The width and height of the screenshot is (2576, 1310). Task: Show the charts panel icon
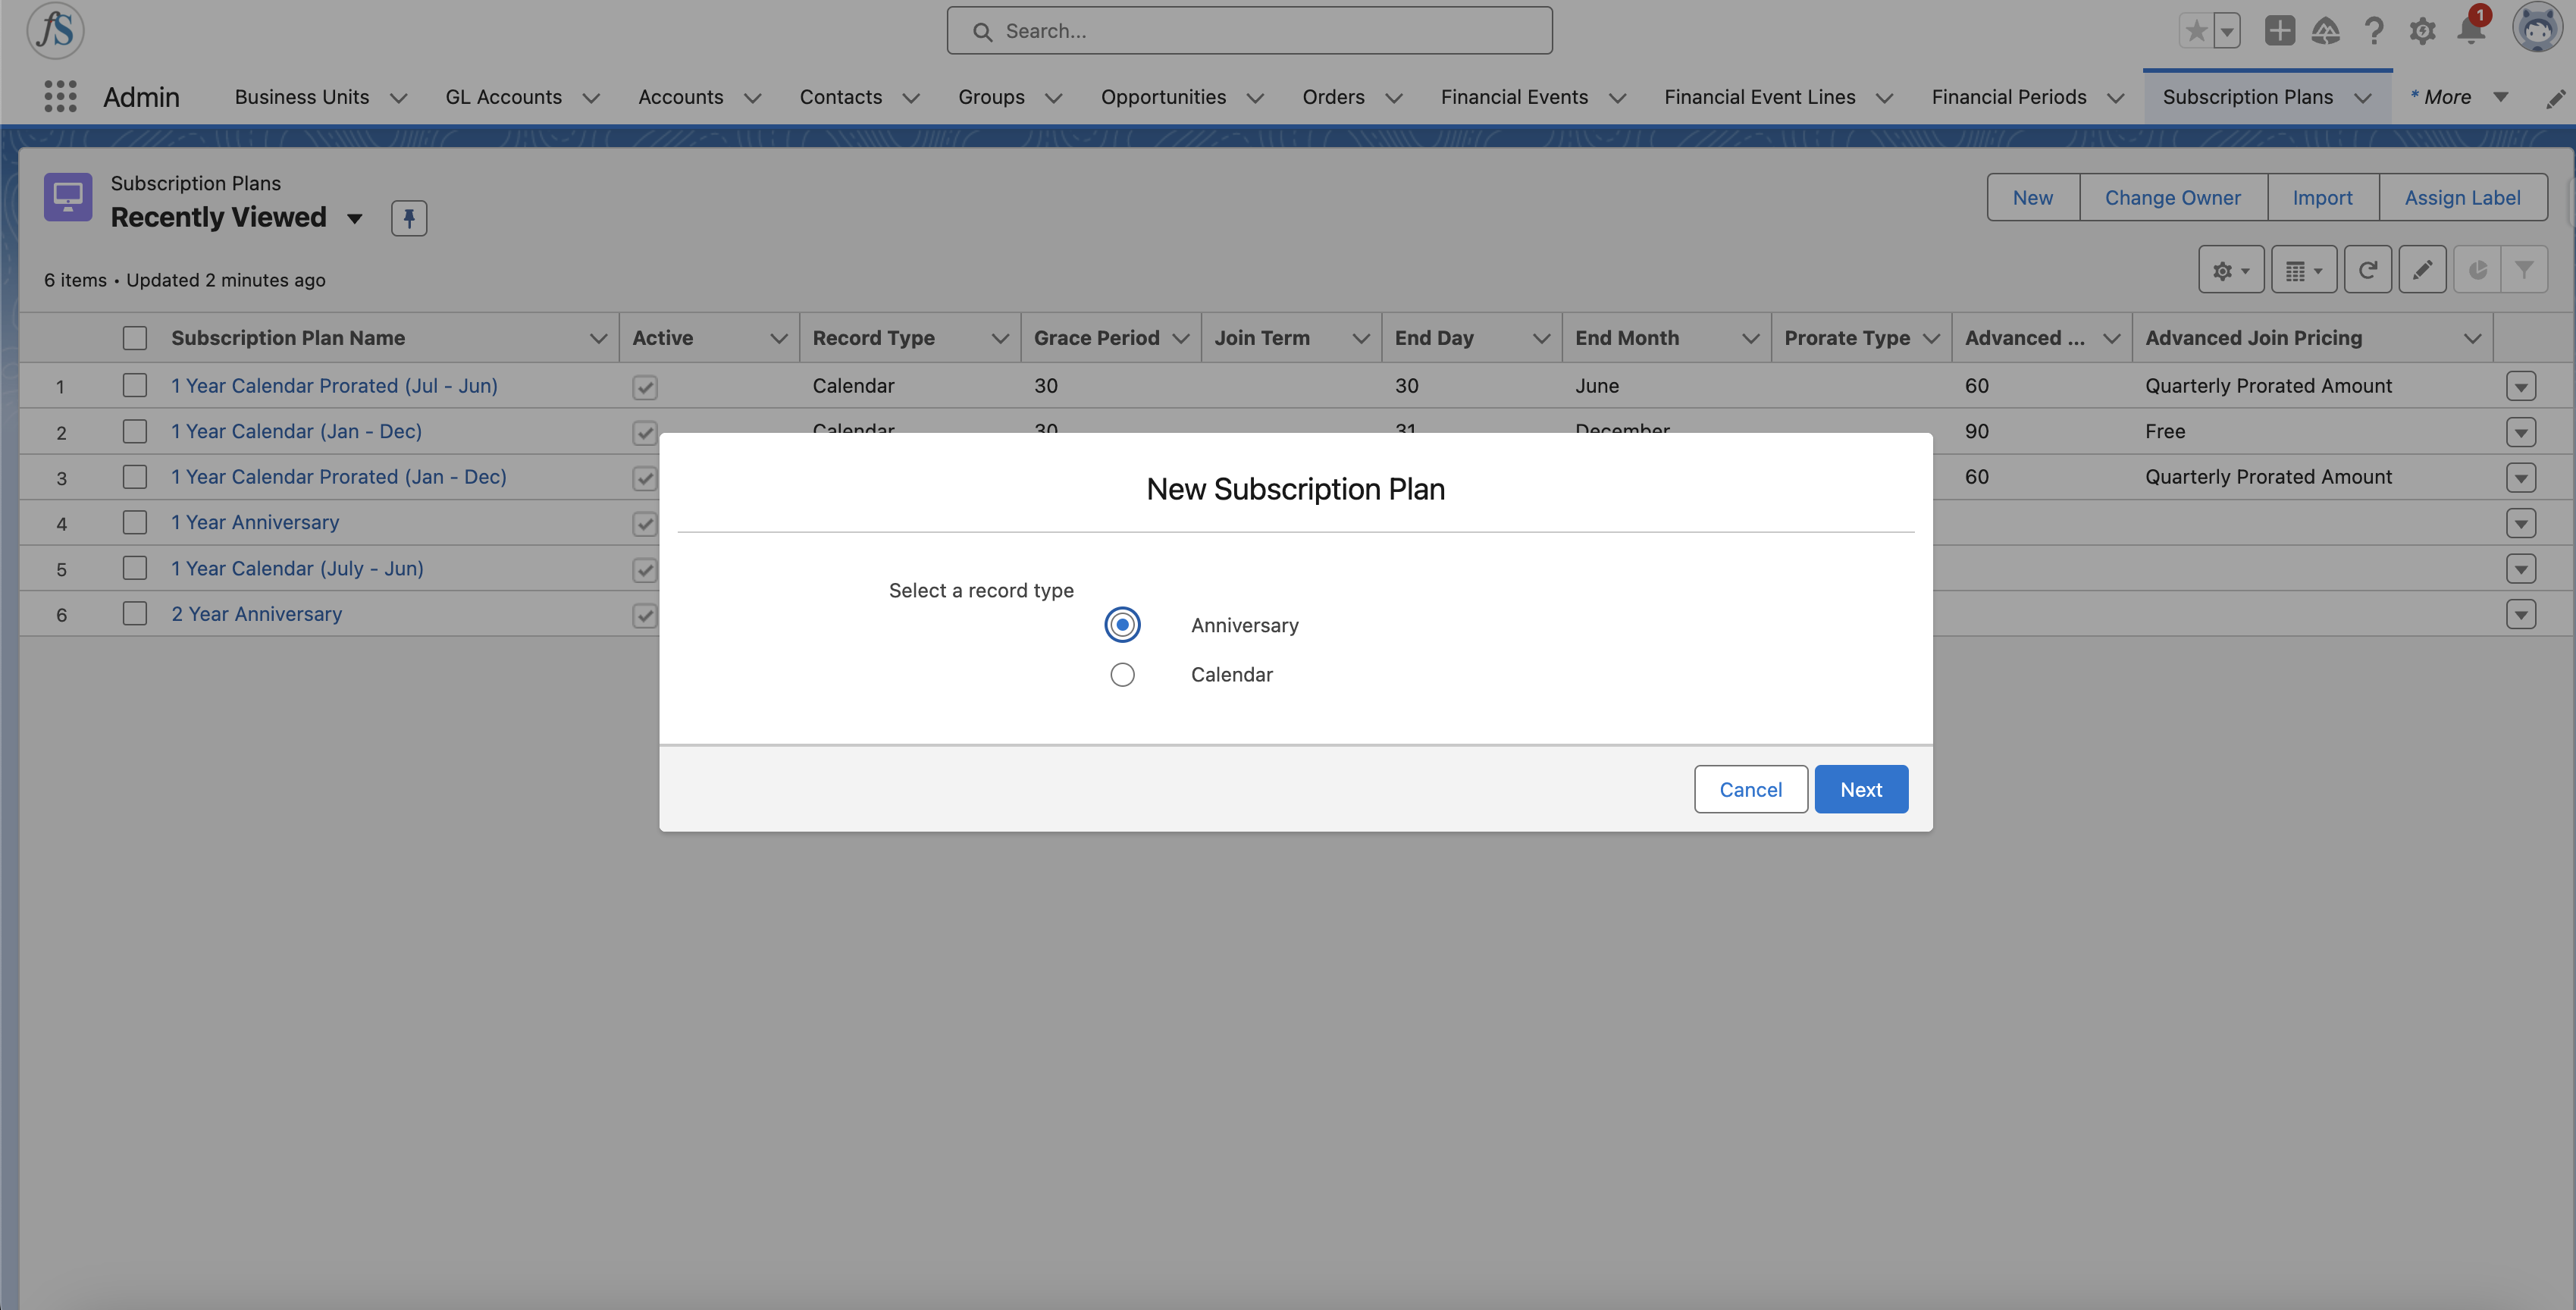click(2477, 270)
